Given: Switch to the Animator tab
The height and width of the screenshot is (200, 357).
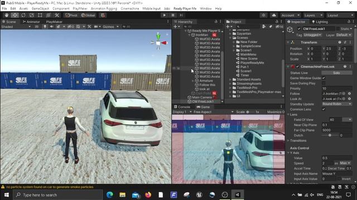Looking at the screenshot, I should [31, 22].
